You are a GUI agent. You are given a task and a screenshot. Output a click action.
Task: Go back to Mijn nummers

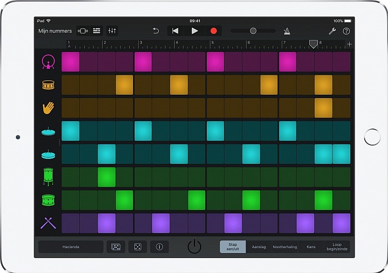click(x=55, y=31)
